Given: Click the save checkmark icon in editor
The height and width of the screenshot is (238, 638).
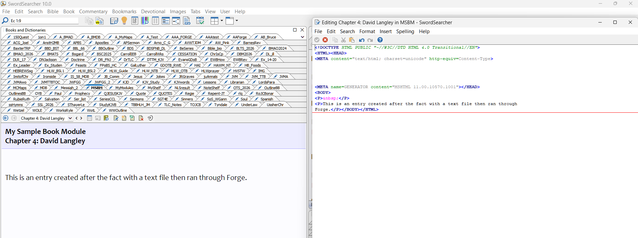Looking at the screenshot, I should point(317,40).
